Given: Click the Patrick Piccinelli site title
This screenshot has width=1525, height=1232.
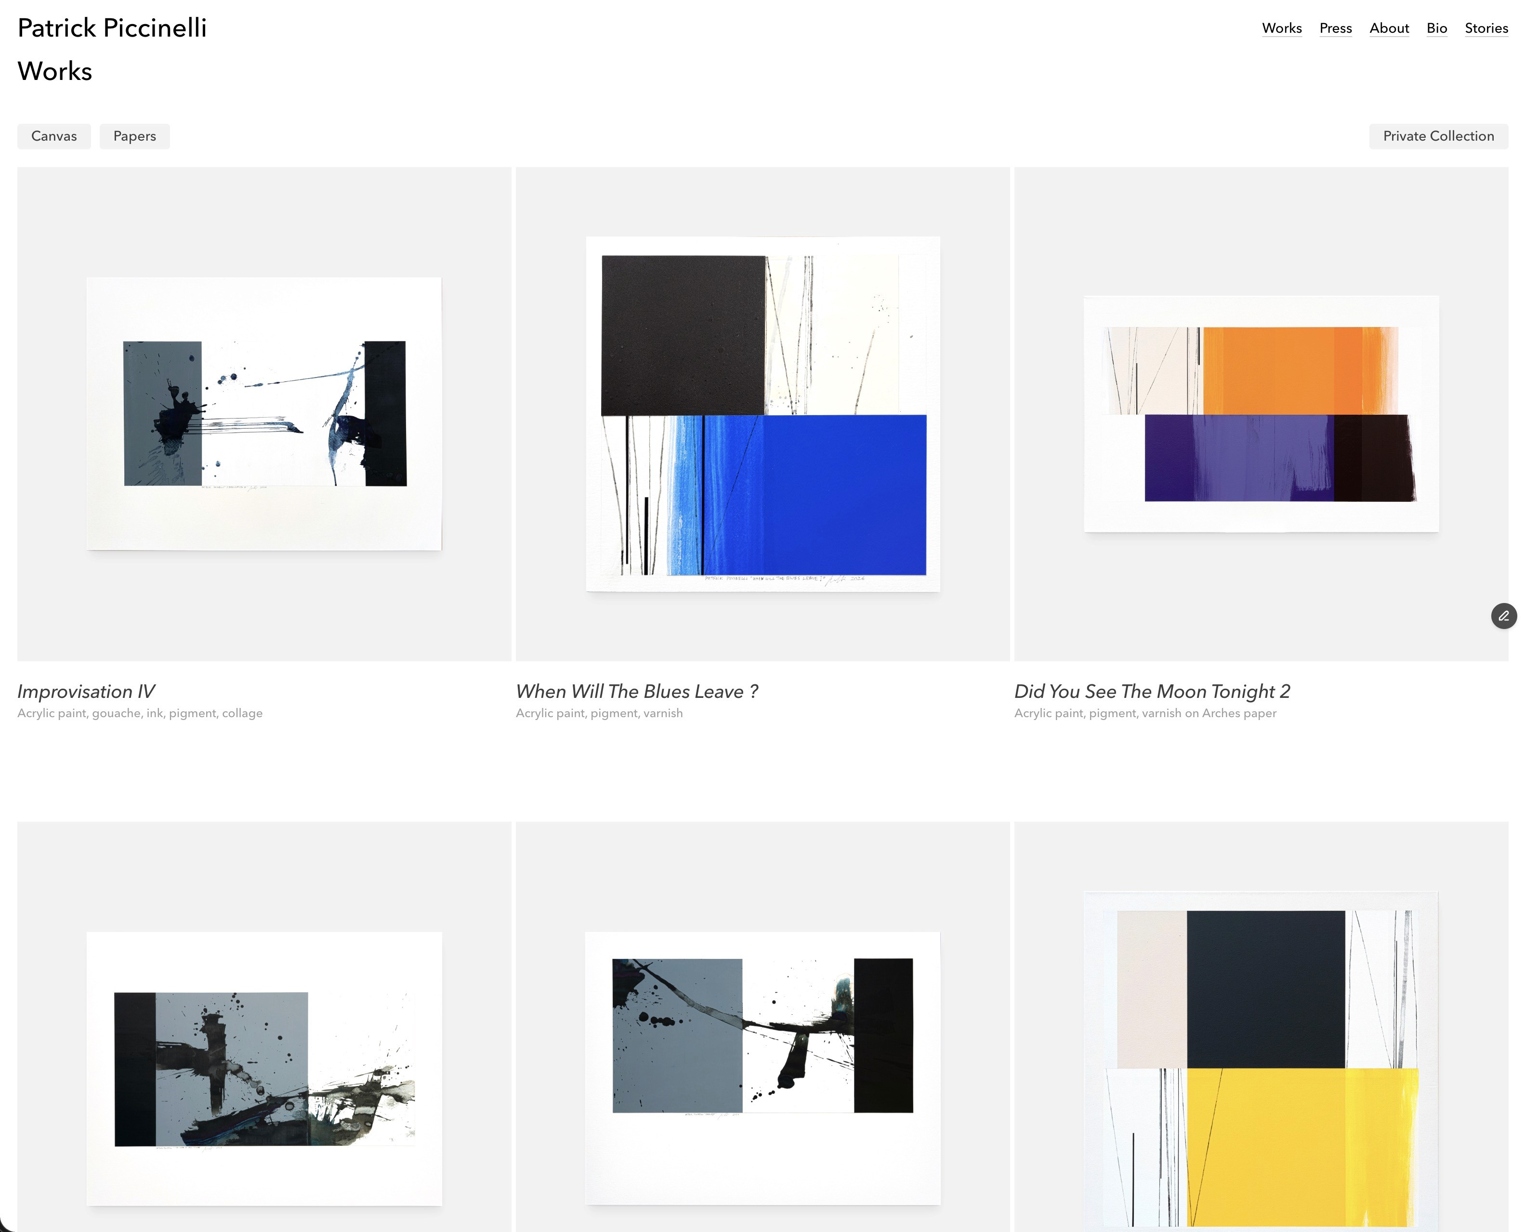Looking at the screenshot, I should click(112, 27).
